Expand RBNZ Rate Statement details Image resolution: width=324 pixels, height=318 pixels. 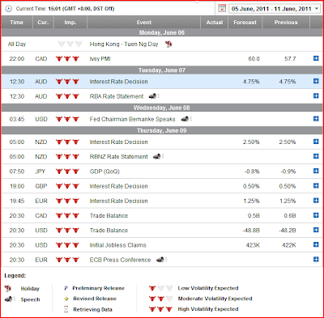point(316,156)
